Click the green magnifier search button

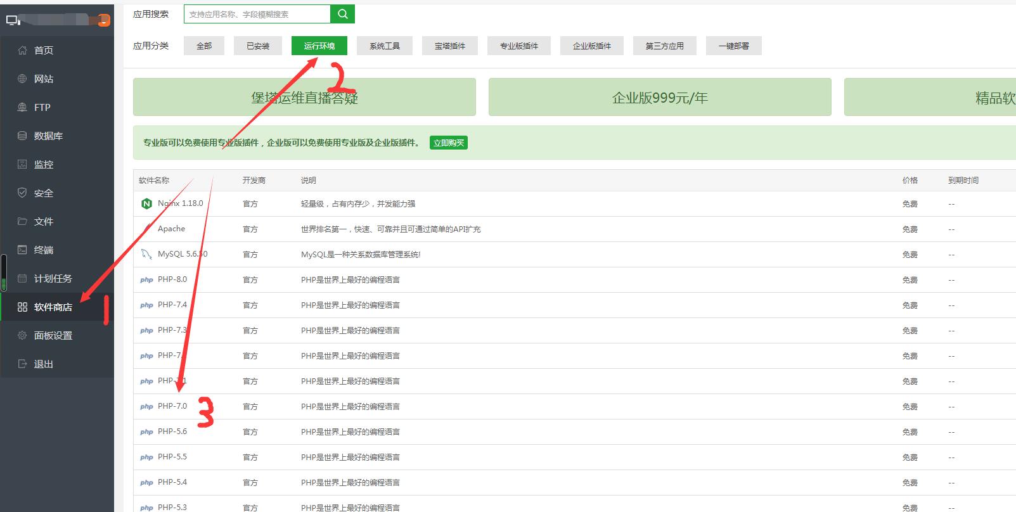coord(343,14)
